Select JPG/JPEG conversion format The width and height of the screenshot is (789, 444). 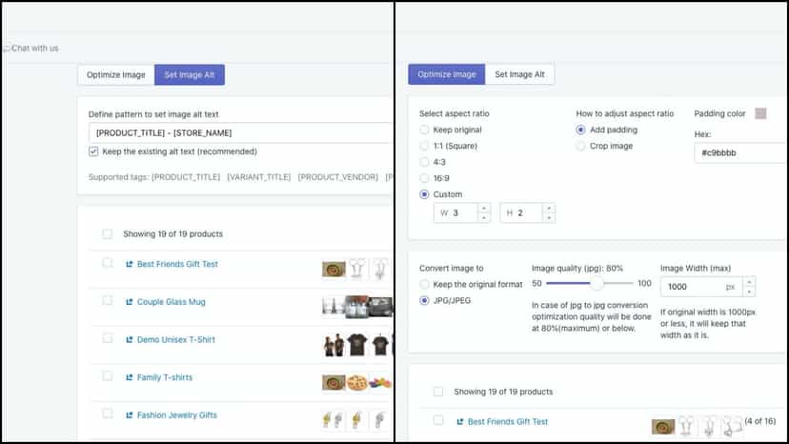click(424, 300)
